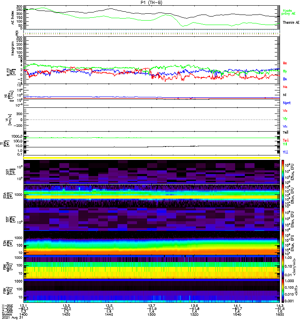Image resolution: width=303 pixels, height=323 pixels.
Task: Select the black "Themis AE" legend label
Action: point(291,23)
